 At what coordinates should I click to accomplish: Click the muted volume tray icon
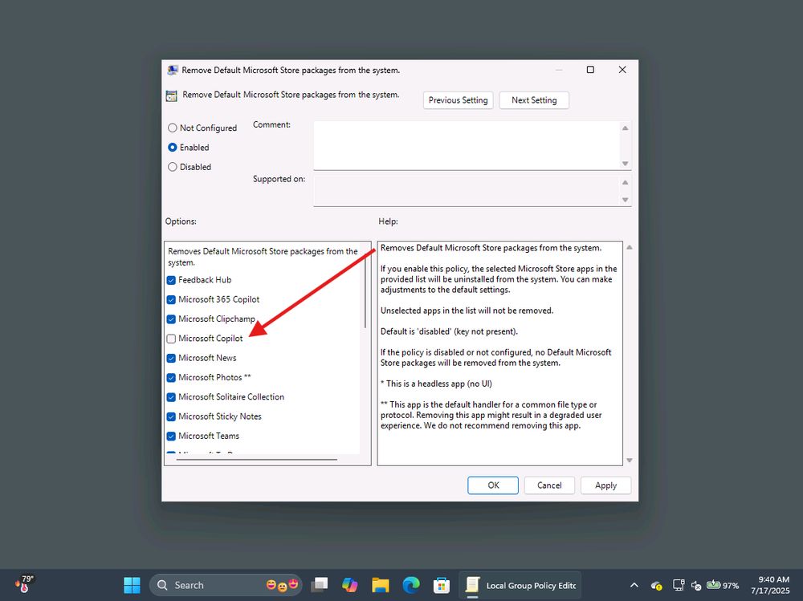pos(696,585)
